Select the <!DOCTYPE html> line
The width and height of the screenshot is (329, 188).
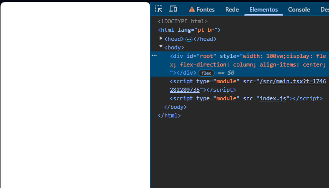pyautogui.click(x=182, y=21)
